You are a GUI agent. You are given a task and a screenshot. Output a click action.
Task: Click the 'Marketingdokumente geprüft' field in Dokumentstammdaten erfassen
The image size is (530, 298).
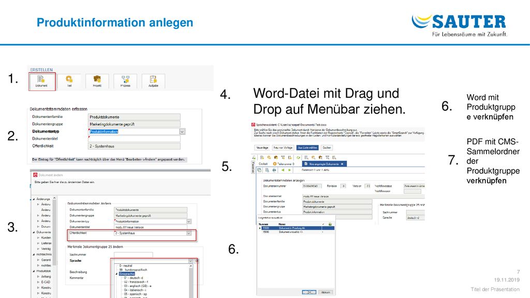[x=134, y=124]
